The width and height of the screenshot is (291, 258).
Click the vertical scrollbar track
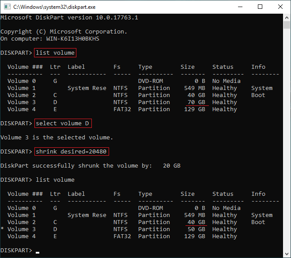pos(287,132)
